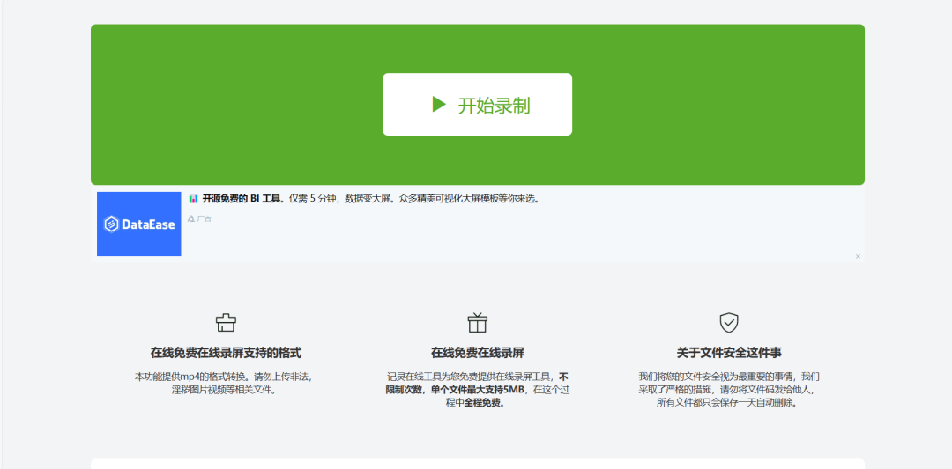Click the small chart emoji in ad
952x469 pixels.
point(194,199)
